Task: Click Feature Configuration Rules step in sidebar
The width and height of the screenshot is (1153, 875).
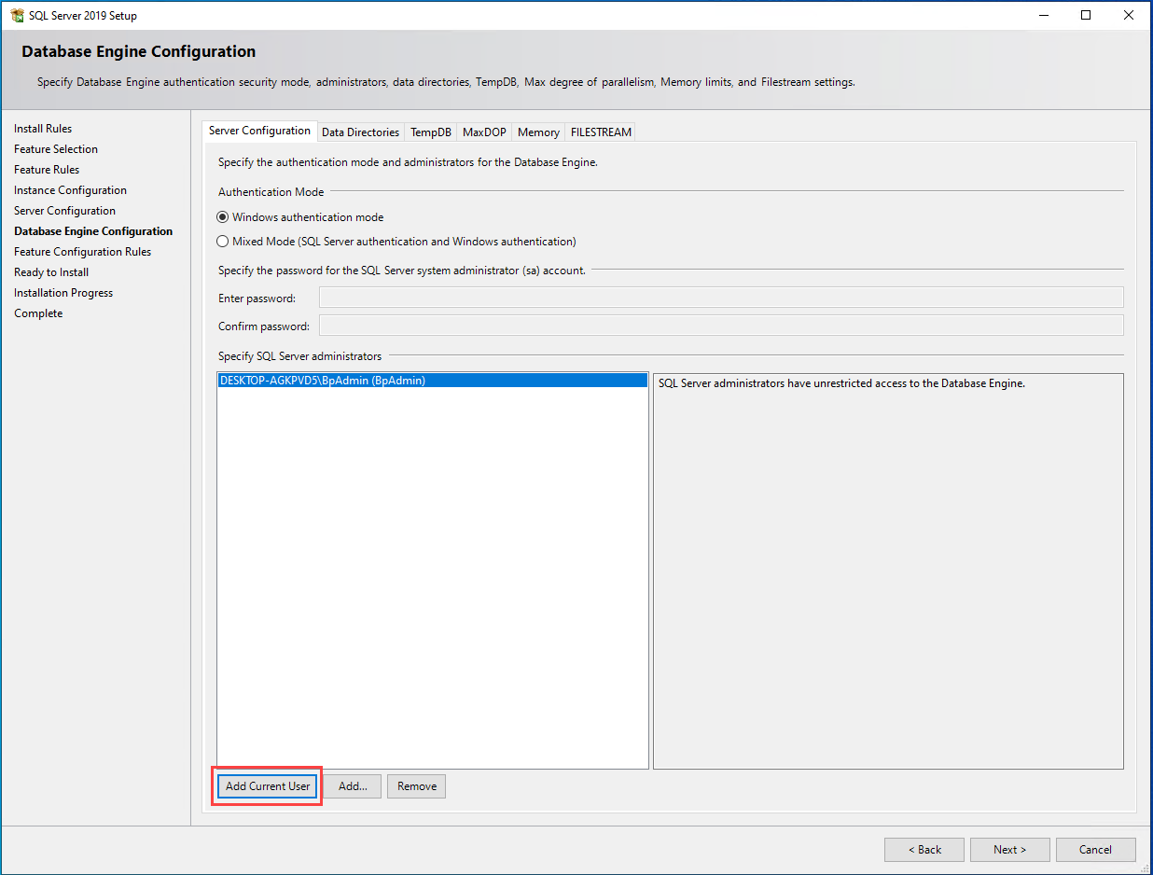Action: click(x=82, y=252)
